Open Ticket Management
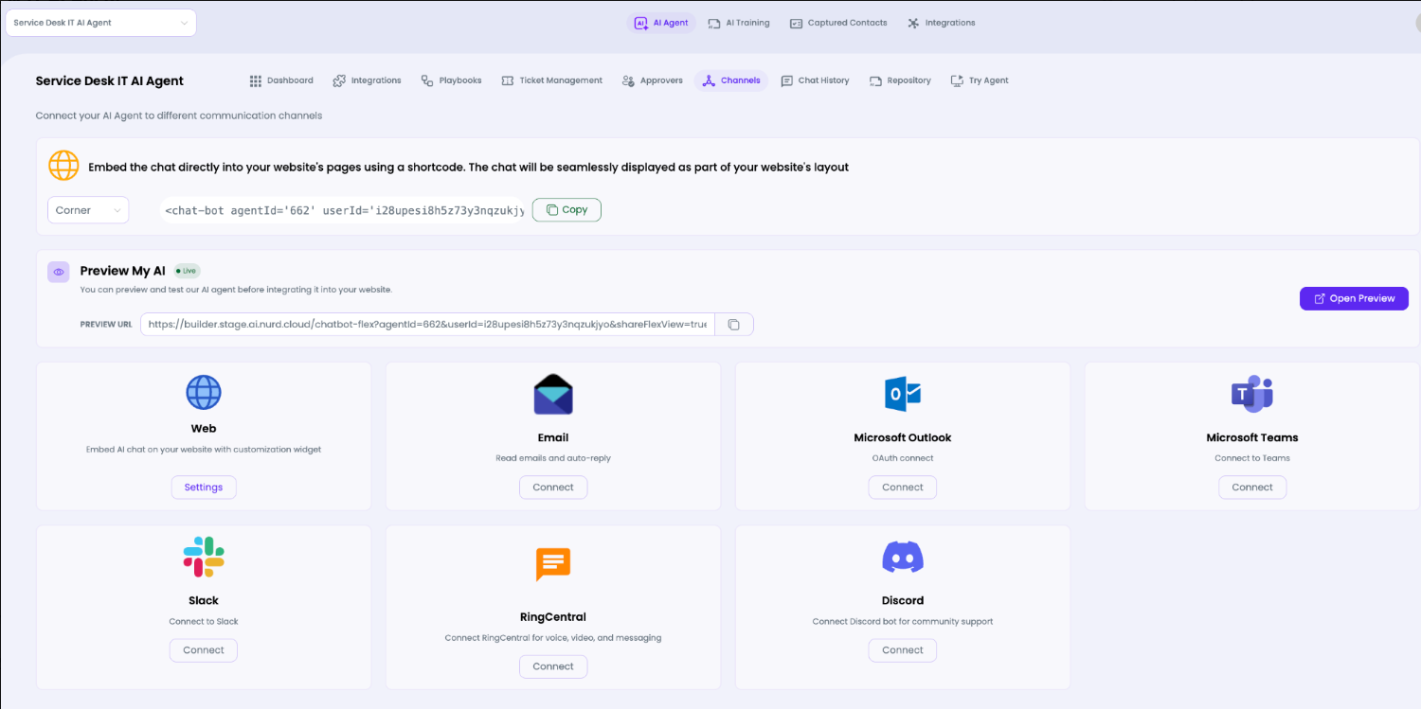 click(x=551, y=80)
